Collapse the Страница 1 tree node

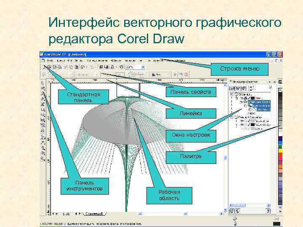232,95
